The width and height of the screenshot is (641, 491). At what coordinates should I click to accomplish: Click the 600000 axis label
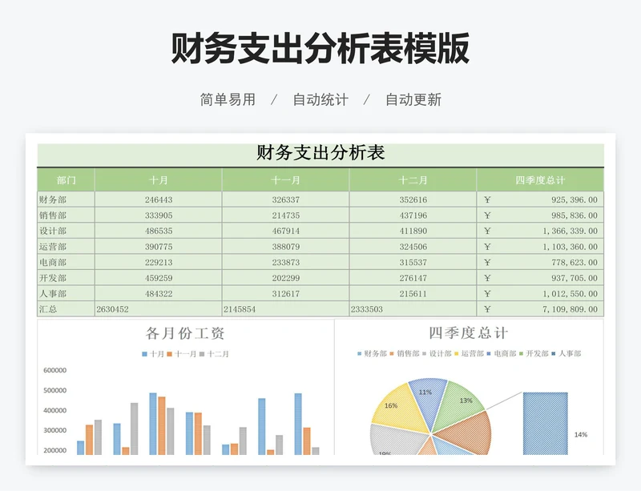[x=54, y=370]
